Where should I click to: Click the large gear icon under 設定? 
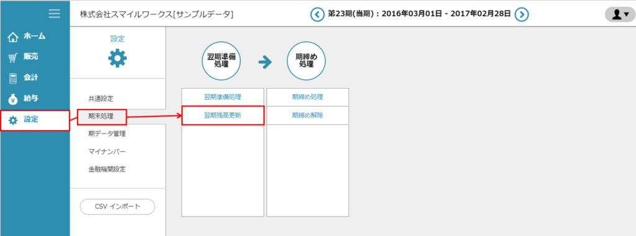(x=117, y=58)
